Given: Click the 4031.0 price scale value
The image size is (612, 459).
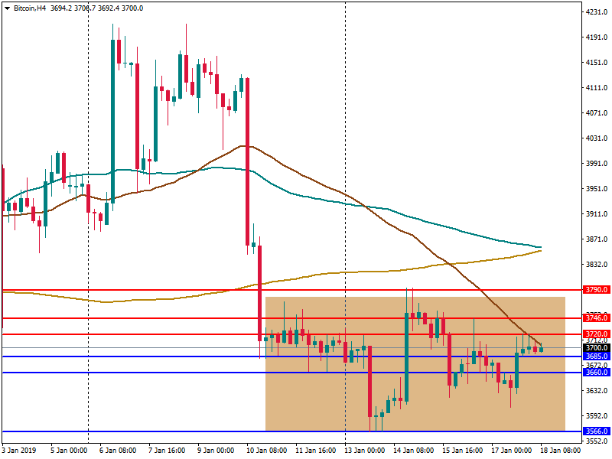Looking at the screenshot, I should coord(596,138).
